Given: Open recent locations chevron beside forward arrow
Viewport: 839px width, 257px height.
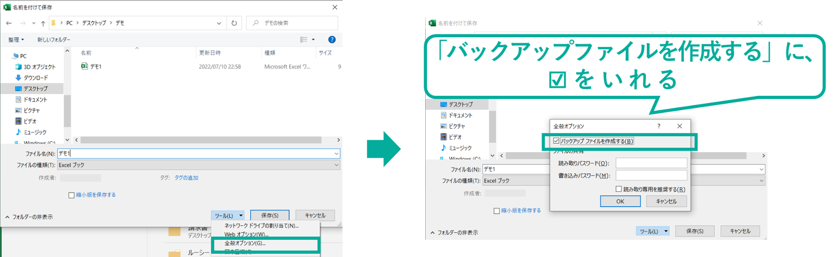Looking at the screenshot, I should pyautogui.click(x=34, y=23).
